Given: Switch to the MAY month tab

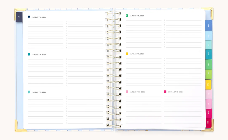Looking at the screenshot, I should coord(208,54).
